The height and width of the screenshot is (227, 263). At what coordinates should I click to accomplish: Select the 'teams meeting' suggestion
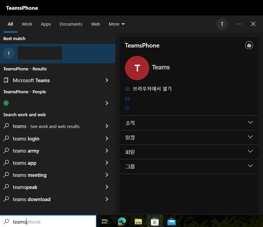pyautogui.click(x=58, y=175)
